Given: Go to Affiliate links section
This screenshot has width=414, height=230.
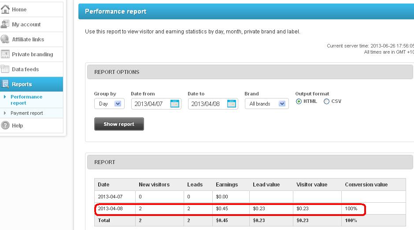Looking at the screenshot, I should (31, 39).
